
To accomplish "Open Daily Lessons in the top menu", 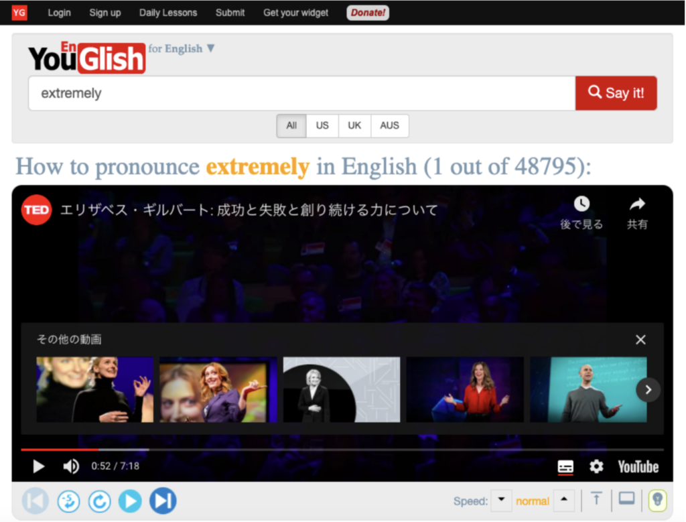I will coord(168,13).
